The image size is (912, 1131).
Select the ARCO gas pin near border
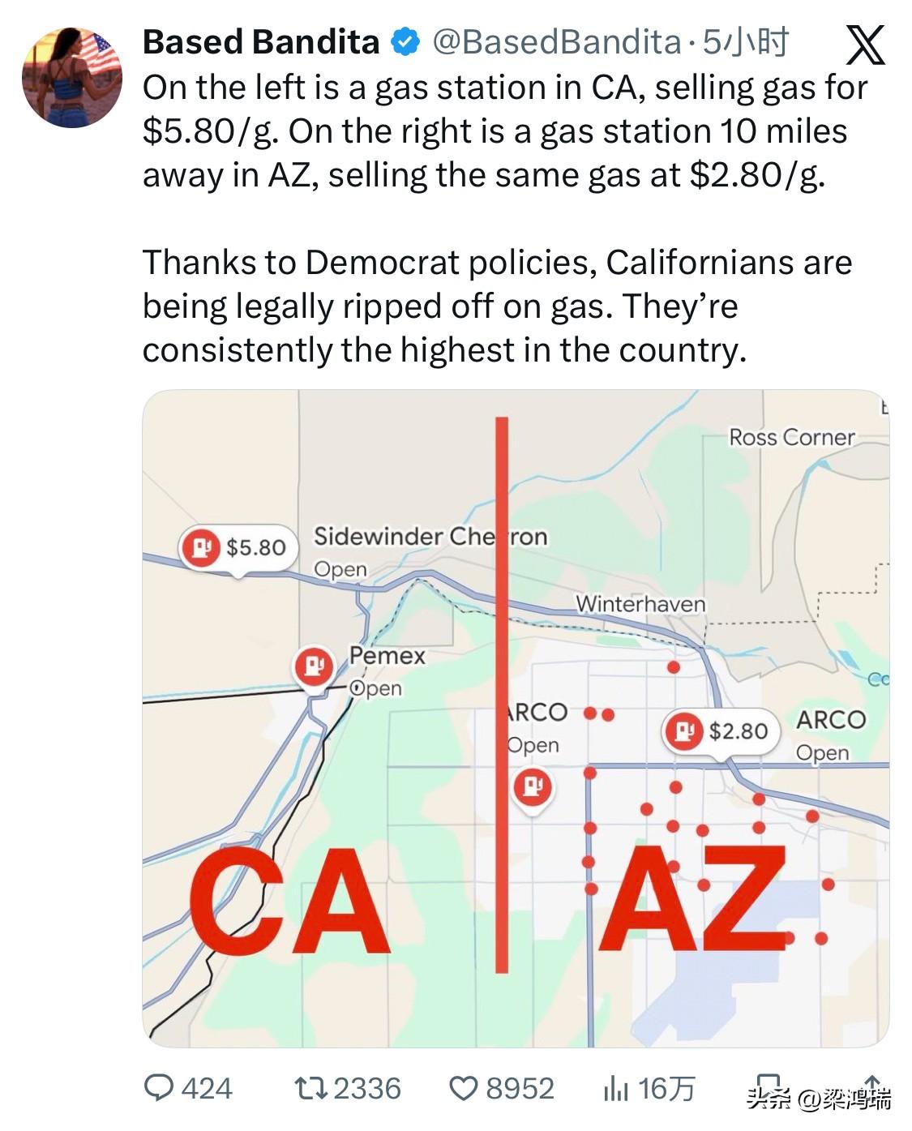point(533,786)
